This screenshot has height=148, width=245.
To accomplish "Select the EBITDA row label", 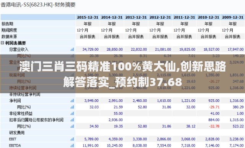I will (x=15, y=145).
